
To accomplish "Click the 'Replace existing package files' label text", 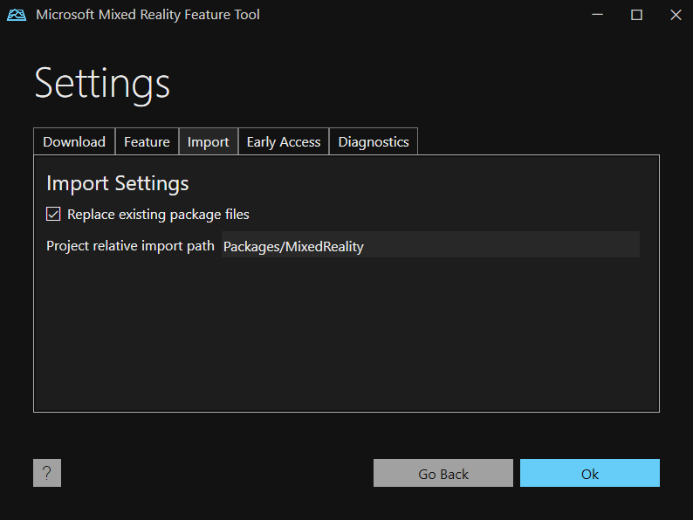I will (158, 214).
